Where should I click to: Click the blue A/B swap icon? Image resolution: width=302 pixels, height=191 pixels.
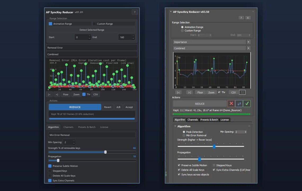coord(239,104)
